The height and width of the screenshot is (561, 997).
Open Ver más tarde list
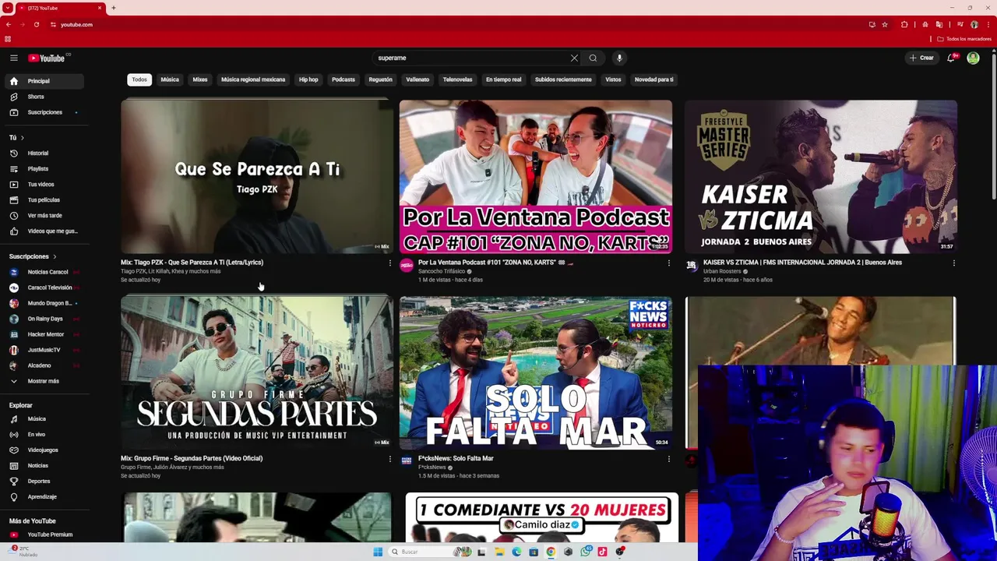44,216
